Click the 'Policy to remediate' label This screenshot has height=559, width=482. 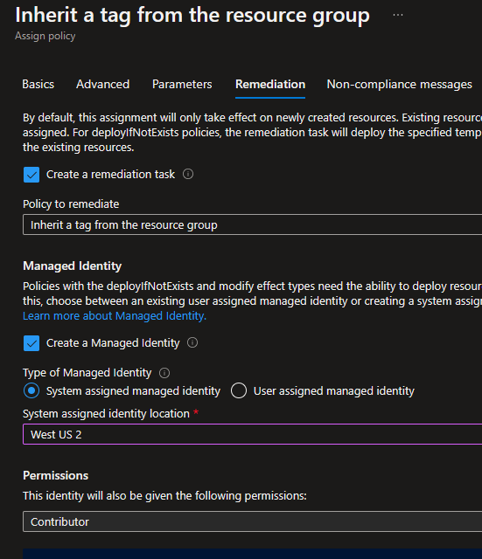click(x=71, y=204)
